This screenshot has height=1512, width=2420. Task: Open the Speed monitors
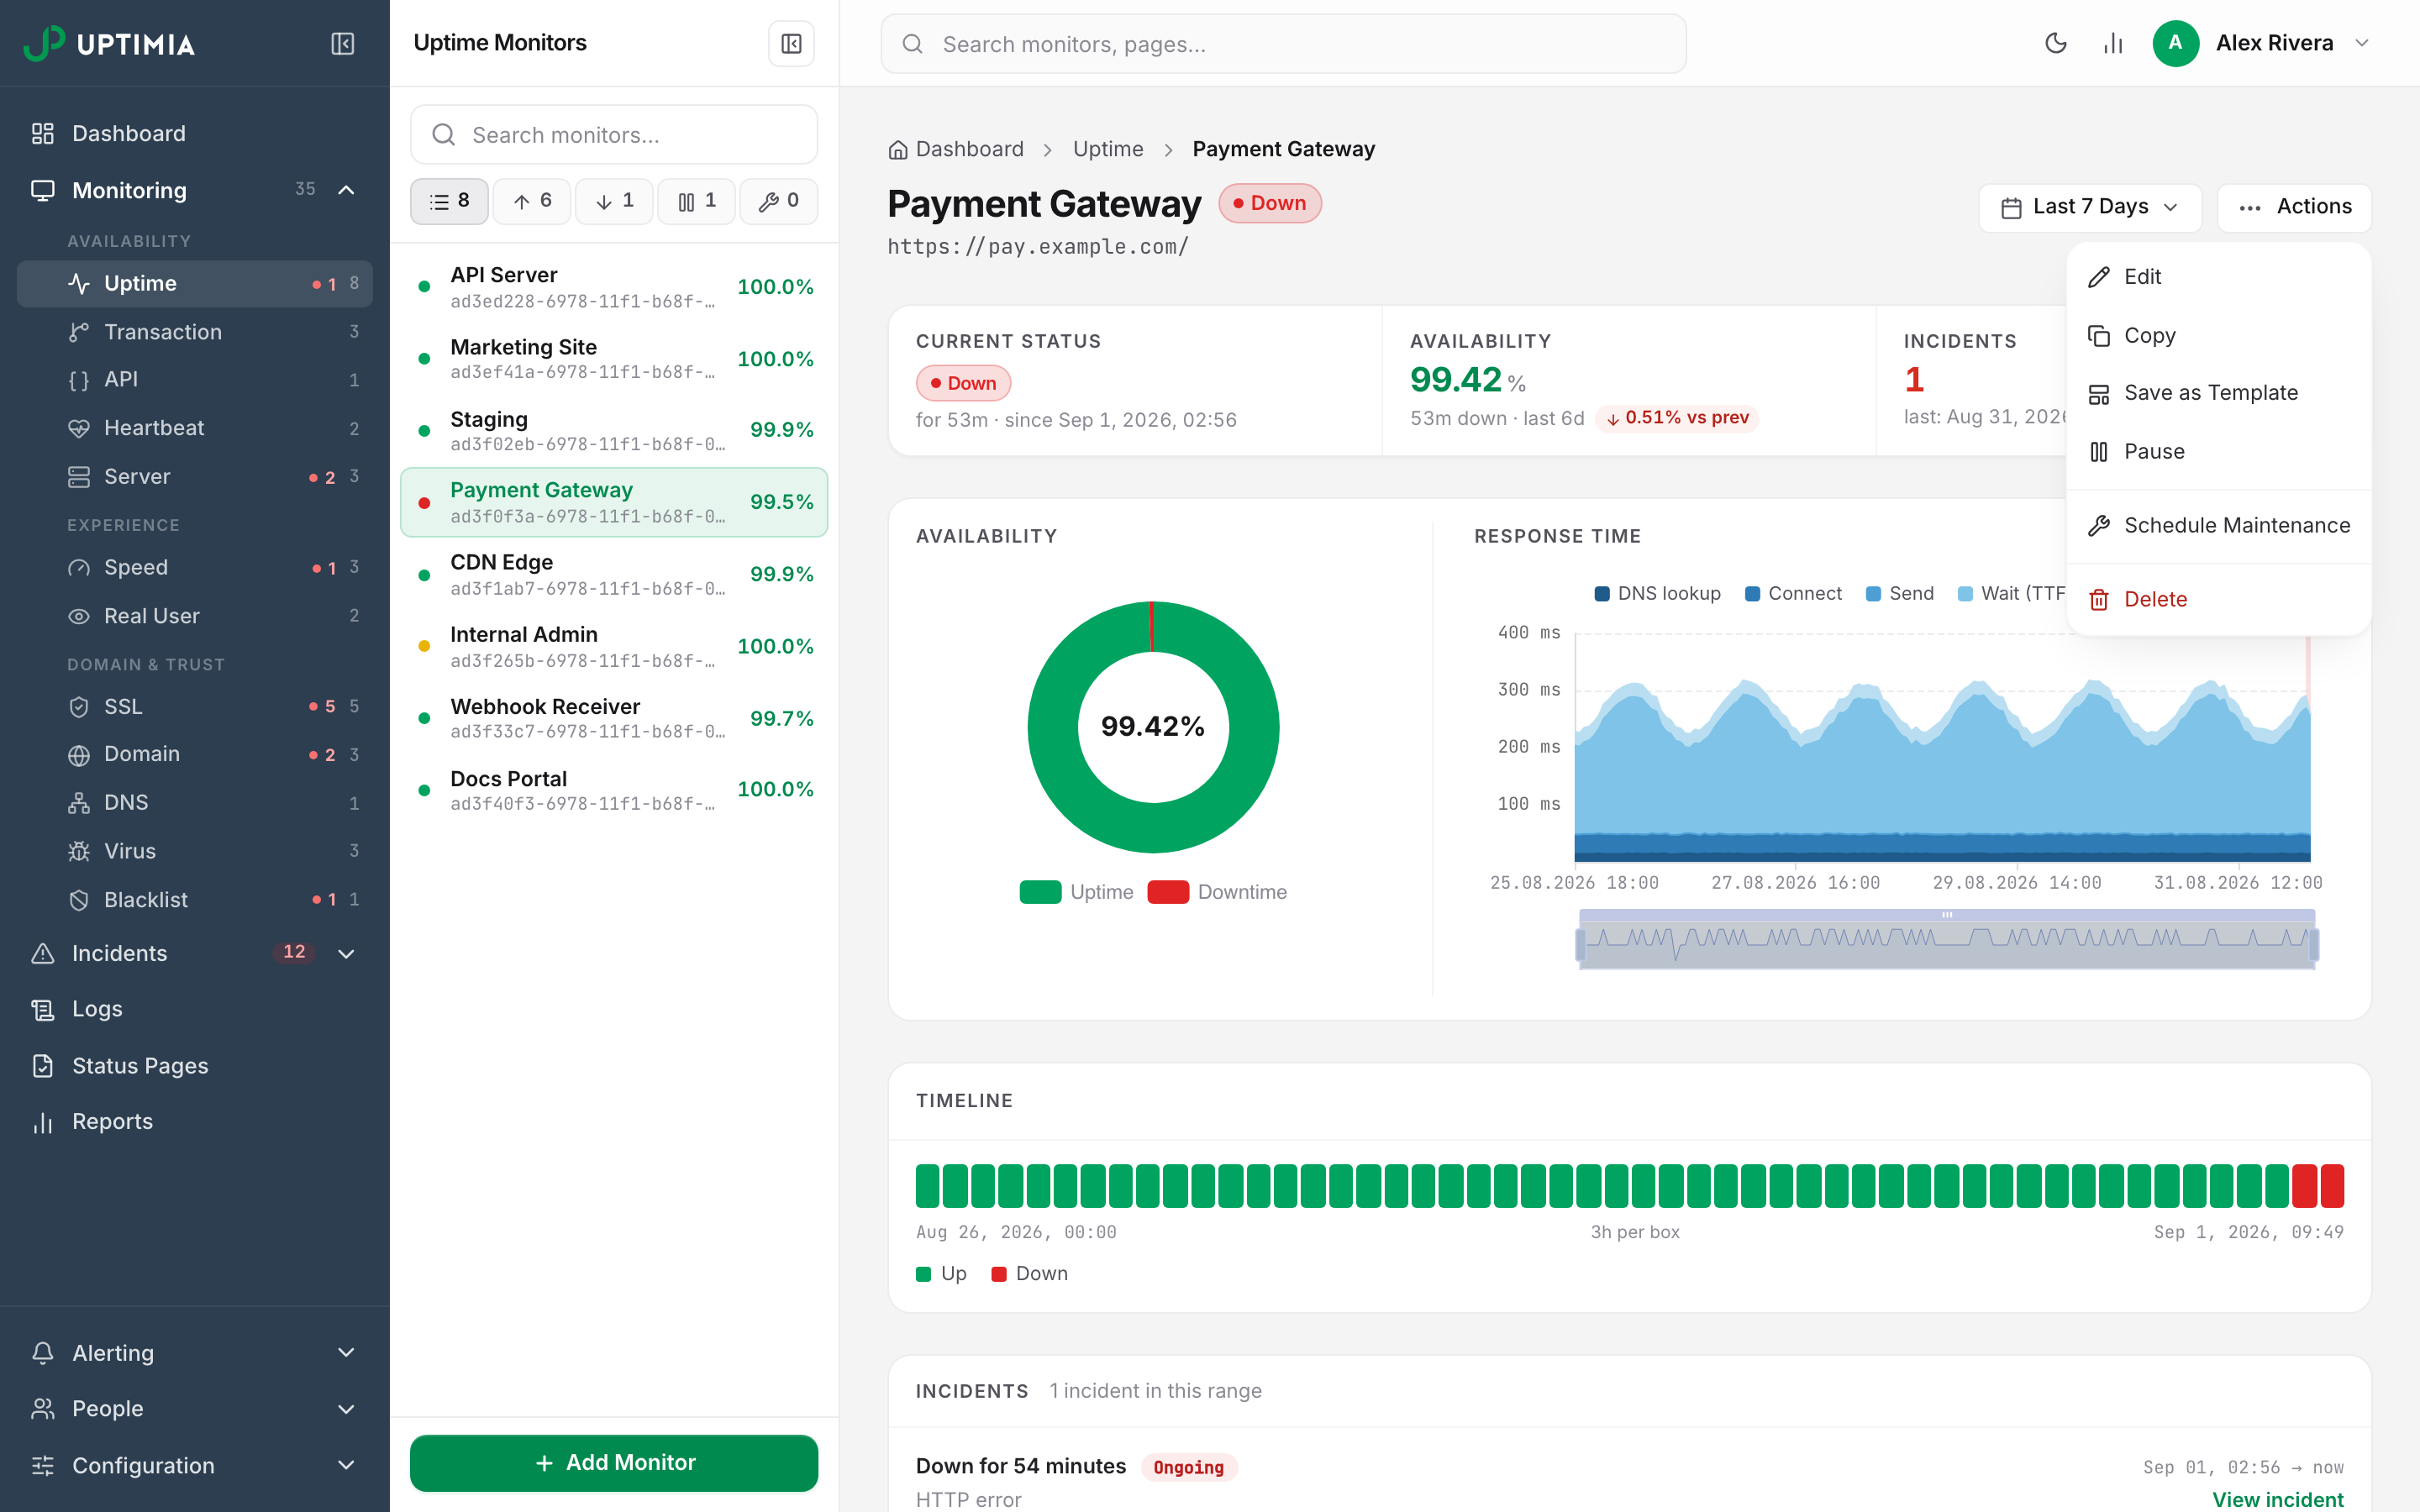195,567
